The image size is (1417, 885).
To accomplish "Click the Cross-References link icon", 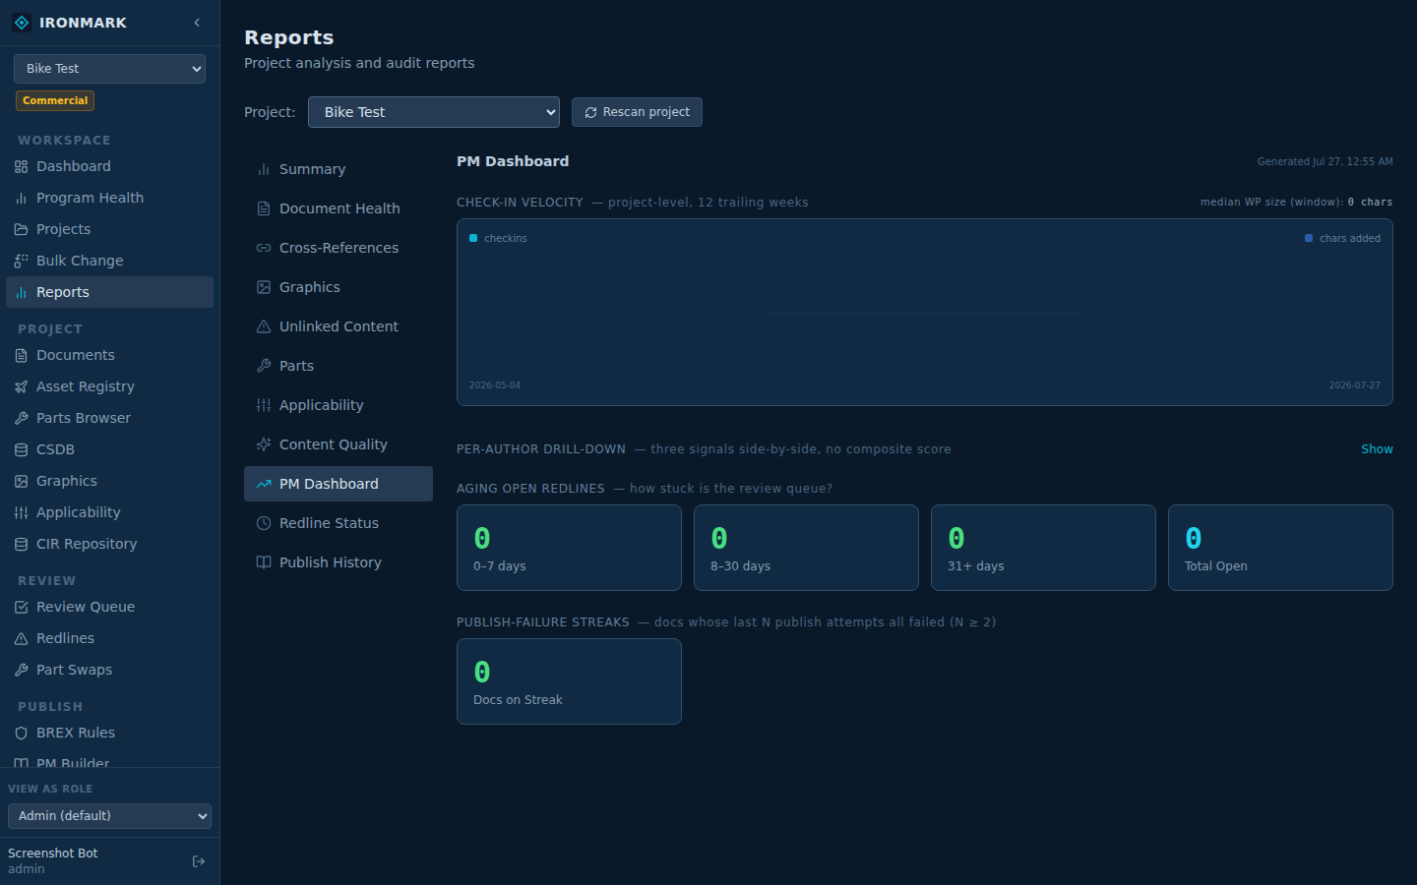I will tap(264, 248).
